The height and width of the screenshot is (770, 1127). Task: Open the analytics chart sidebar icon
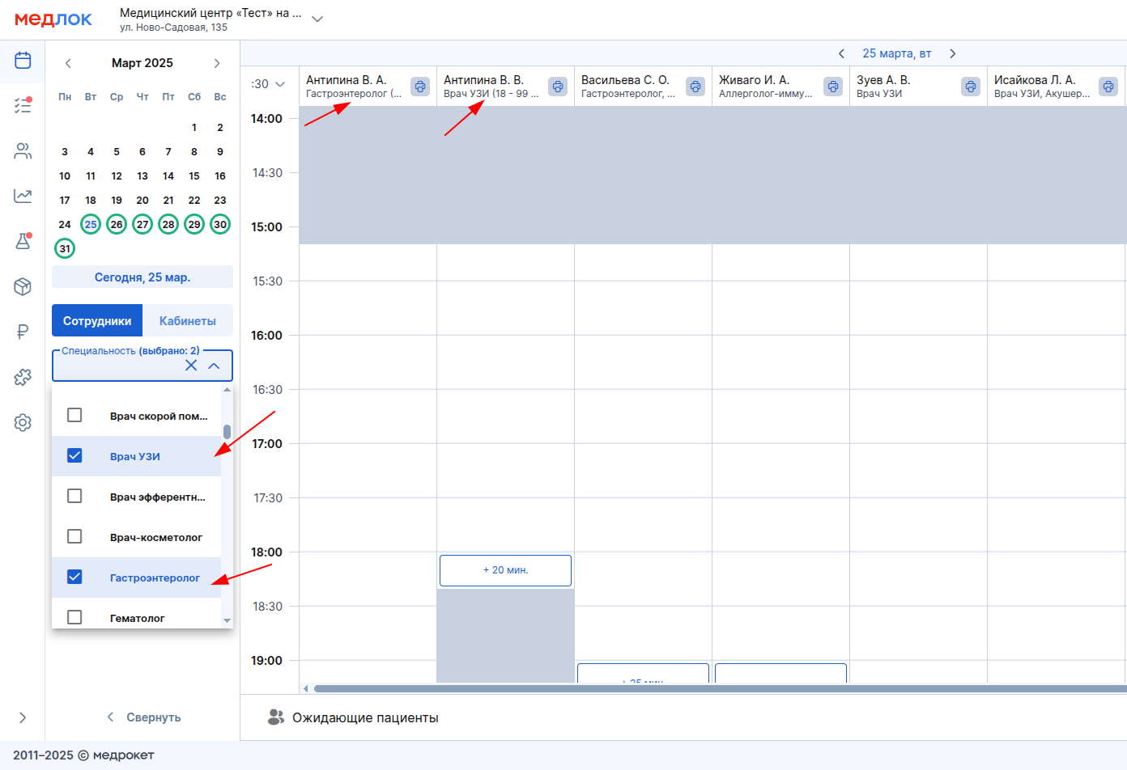tap(23, 196)
